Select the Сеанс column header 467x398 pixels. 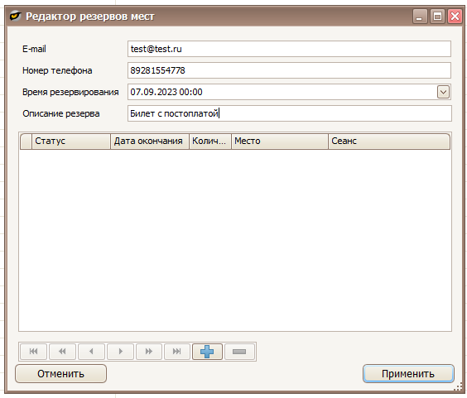[389, 141]
